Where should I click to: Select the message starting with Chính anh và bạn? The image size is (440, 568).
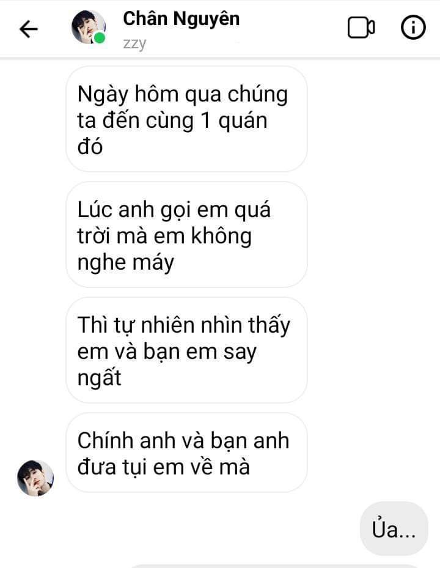pyautogui.click(x=186, y=452)
